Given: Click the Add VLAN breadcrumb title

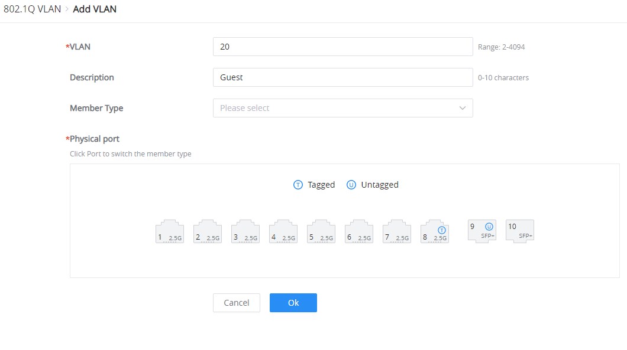Looking at the screenshot, I should coord(95,9).
